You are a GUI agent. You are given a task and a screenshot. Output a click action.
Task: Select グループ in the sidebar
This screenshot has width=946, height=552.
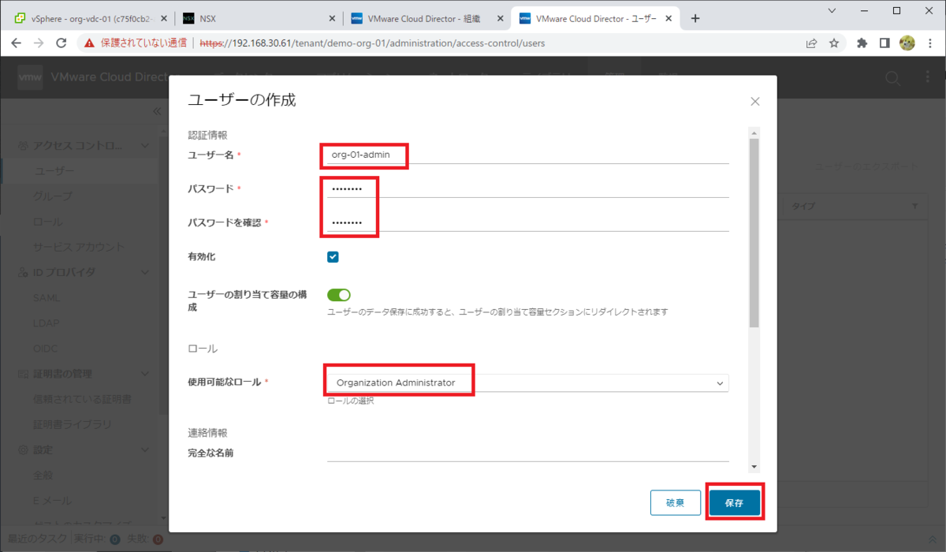(x=53, y=196)
